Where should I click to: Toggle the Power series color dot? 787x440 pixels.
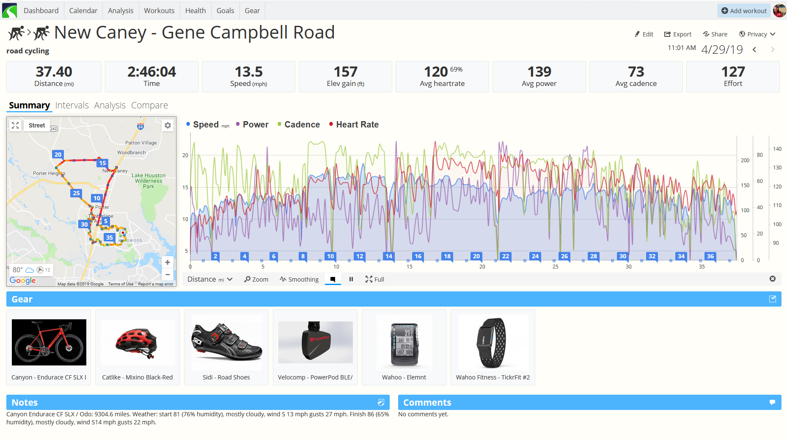point(238,124)
